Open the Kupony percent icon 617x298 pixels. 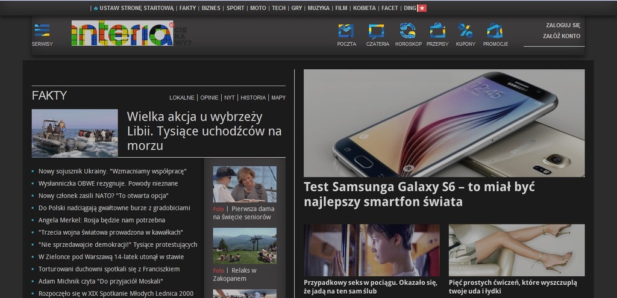pos(465,31)
